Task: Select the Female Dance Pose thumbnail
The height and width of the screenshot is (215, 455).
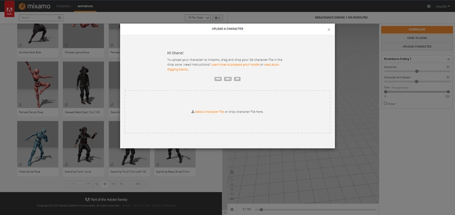Action: [38, 85]
